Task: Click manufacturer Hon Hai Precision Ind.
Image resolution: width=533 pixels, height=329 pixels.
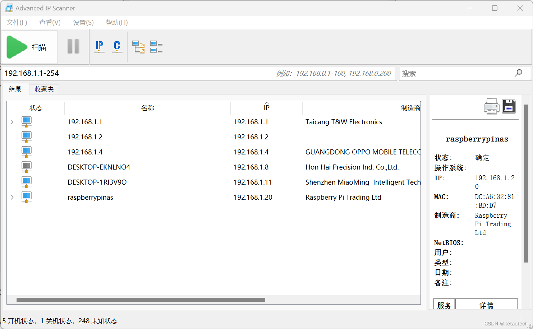Action: (x=352, y=167)
